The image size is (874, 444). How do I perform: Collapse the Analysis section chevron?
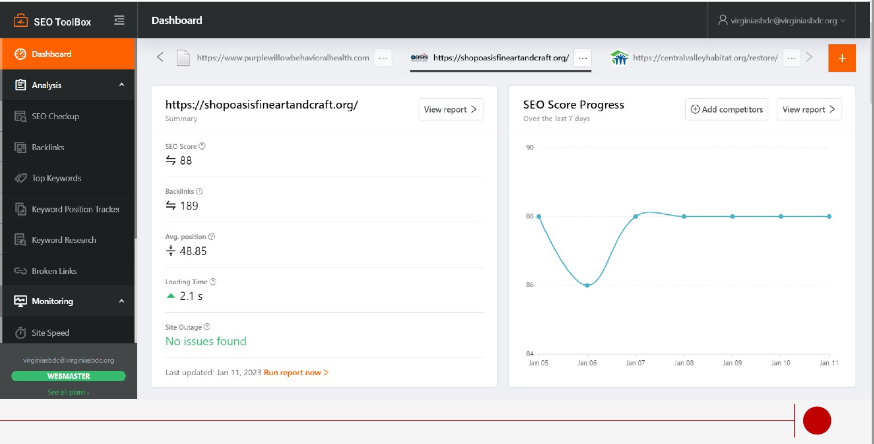click(122, 85)
